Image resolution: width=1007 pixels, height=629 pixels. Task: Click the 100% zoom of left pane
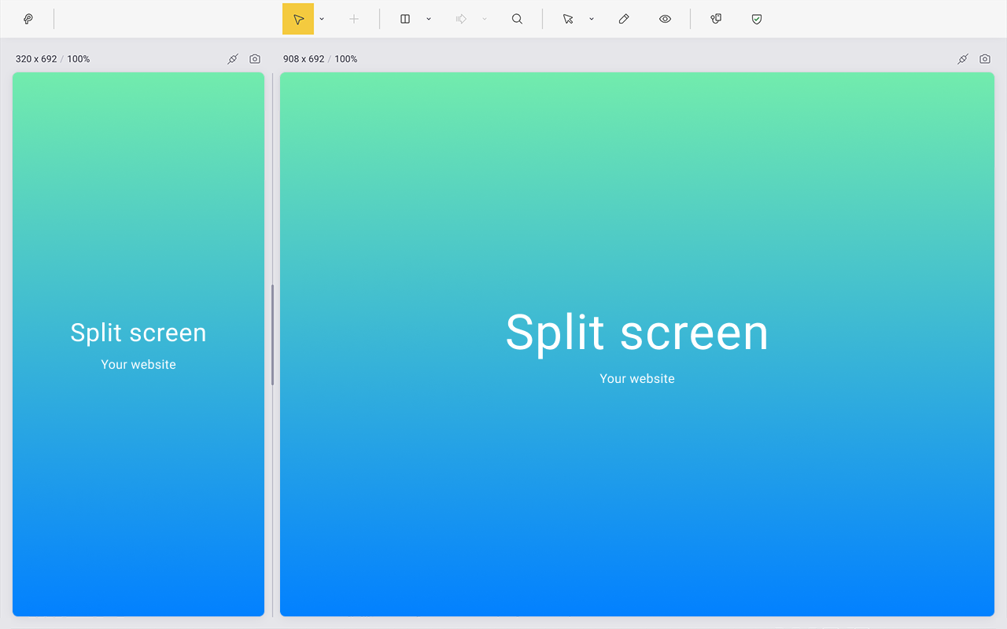click(x=79, y=59)
